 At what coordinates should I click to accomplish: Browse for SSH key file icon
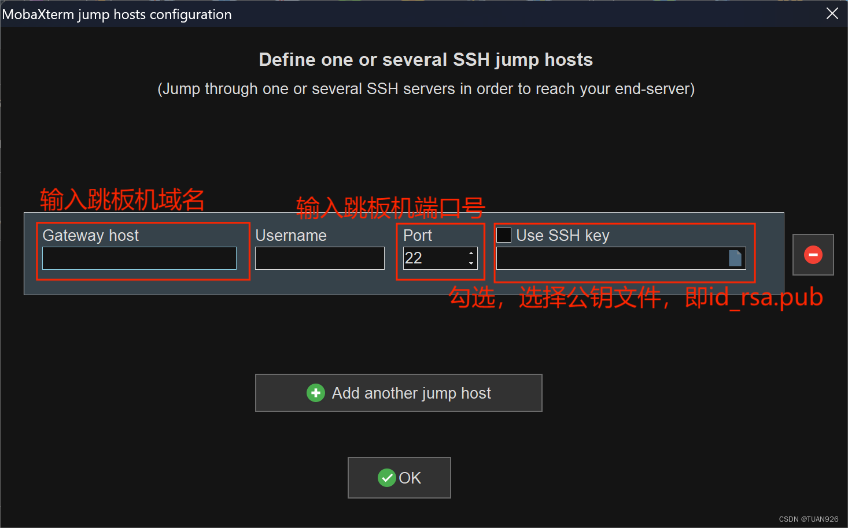tap(735, 258)
